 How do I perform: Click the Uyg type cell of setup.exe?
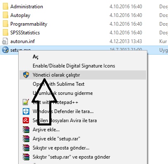(163, 50)
